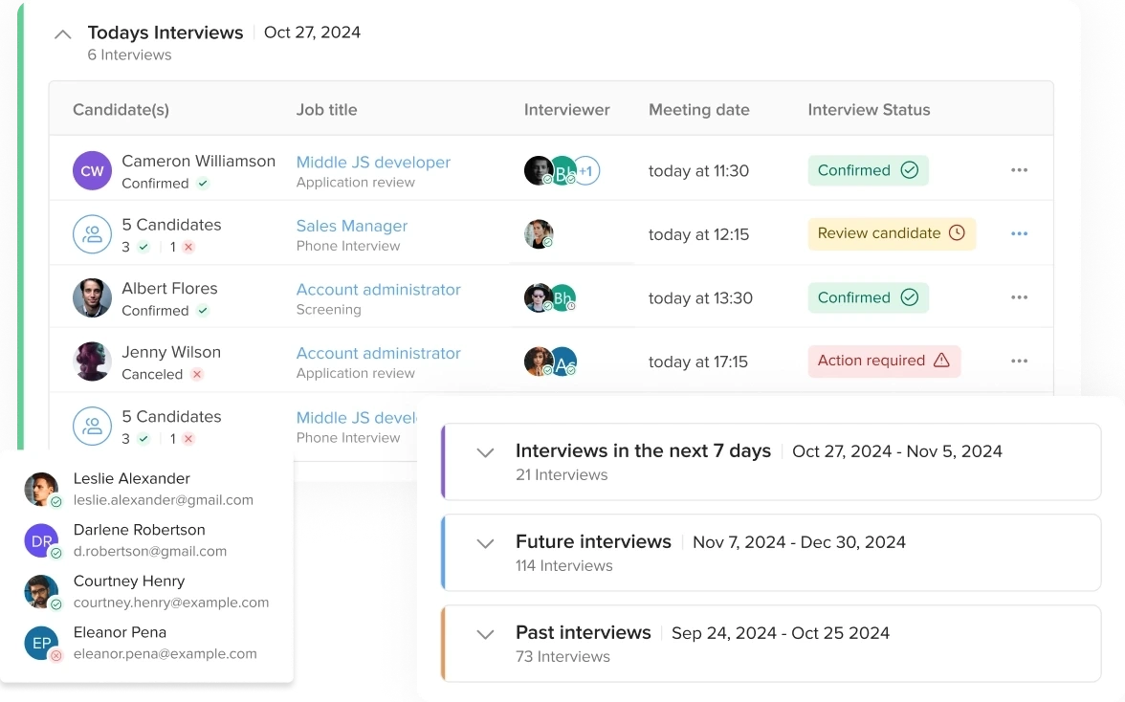
Task: Click the green checkmark on Confirmed badge
Action: point(909,169)
